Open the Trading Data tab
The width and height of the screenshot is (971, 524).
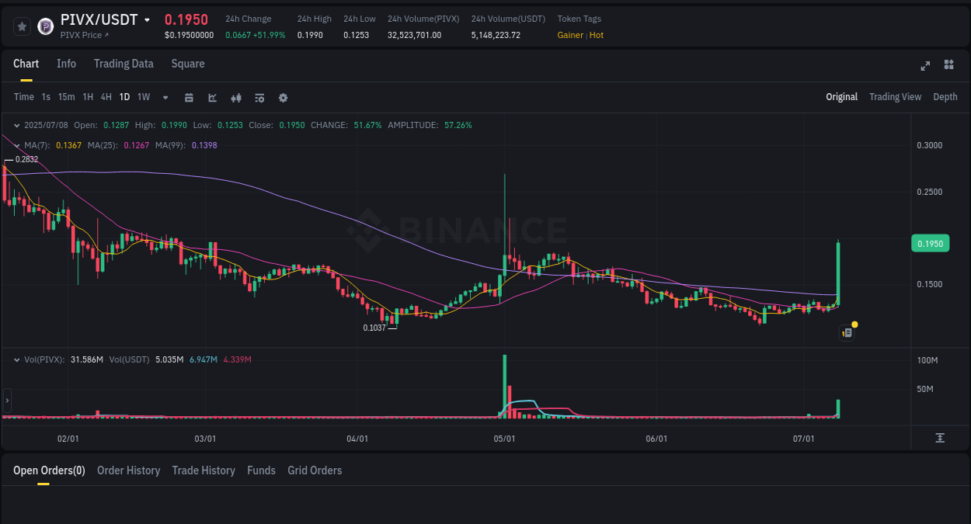pos(124,64)
